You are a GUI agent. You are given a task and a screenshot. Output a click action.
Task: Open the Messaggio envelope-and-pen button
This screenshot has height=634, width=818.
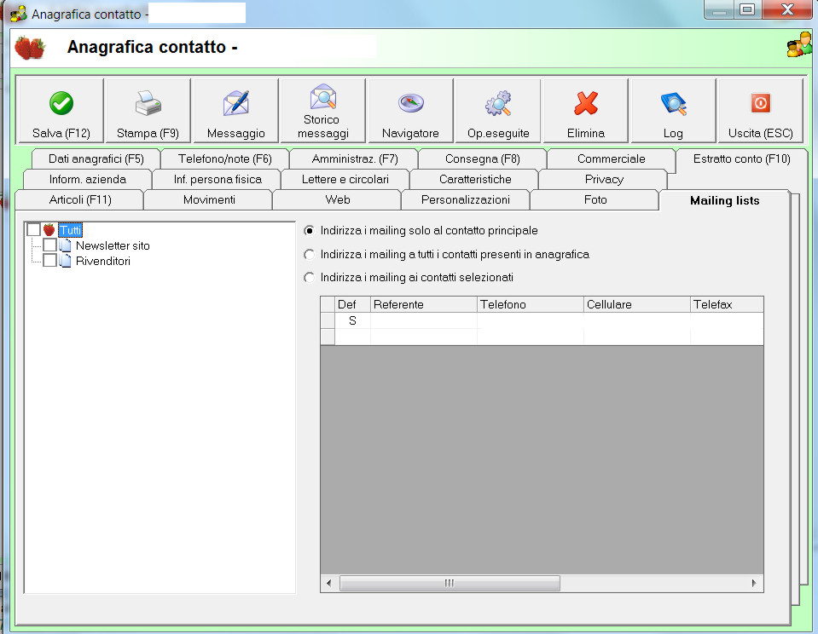pos(235,111)
